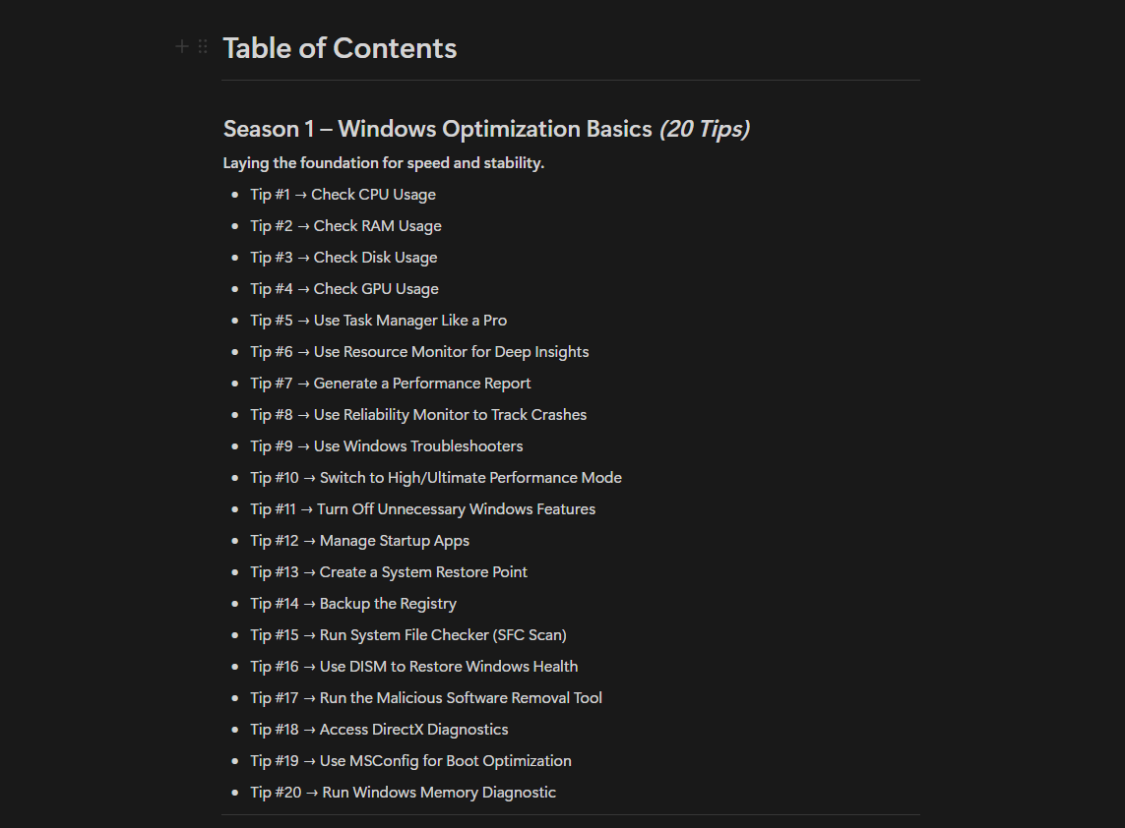Open Tip #9 Use Windows Troubleshooters

click(387, 446)
